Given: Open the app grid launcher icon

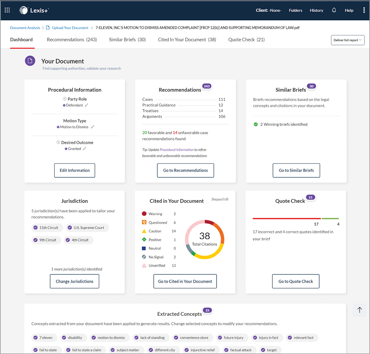Looking at the screenshot, I should 7,10.
